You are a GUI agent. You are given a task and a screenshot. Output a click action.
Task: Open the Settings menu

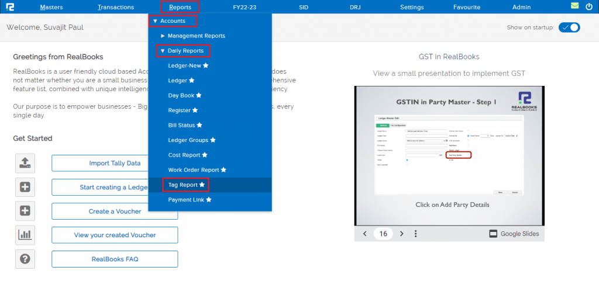(412, 7)
